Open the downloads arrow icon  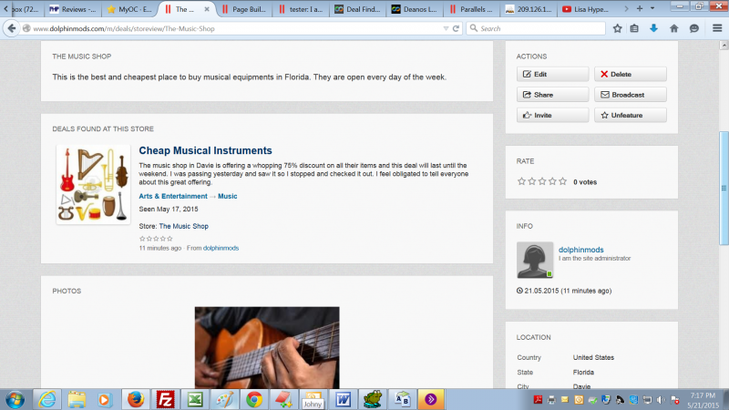pos(653,28)
